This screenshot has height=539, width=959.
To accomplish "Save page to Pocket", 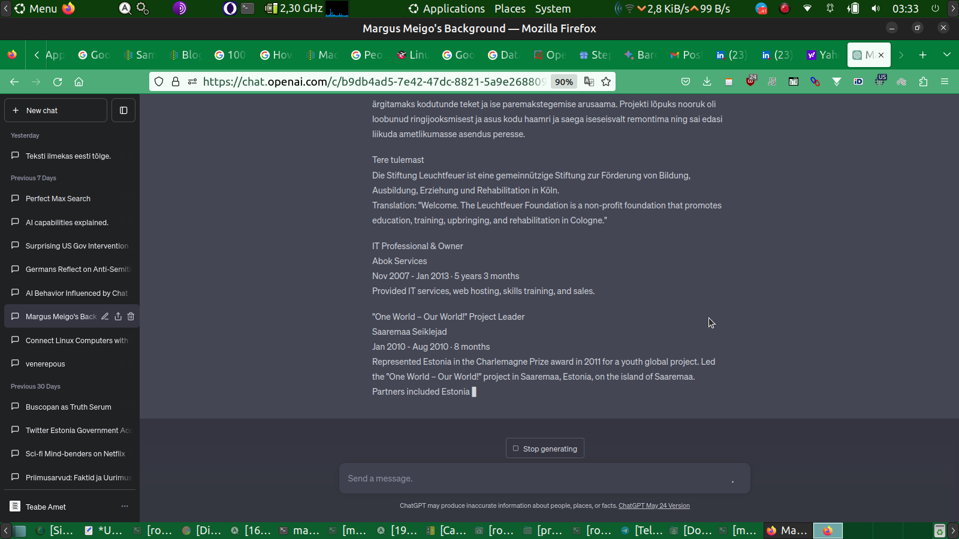I will pyautogui.click(x=686, y=82).
